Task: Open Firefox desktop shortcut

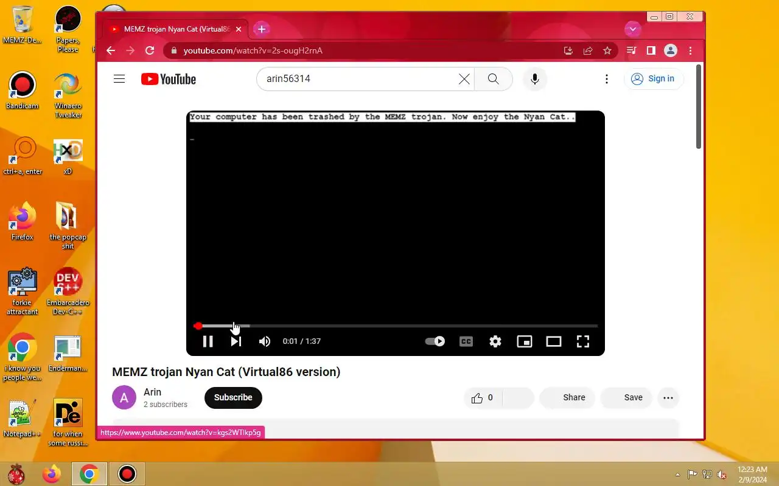Action: tap(23, 222)
